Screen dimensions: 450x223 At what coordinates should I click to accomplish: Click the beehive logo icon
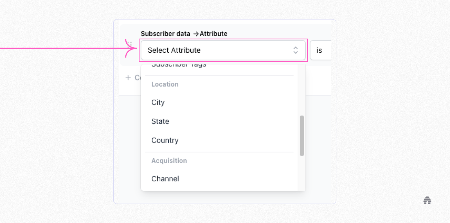pyautogui.click(x=427, y=200)
